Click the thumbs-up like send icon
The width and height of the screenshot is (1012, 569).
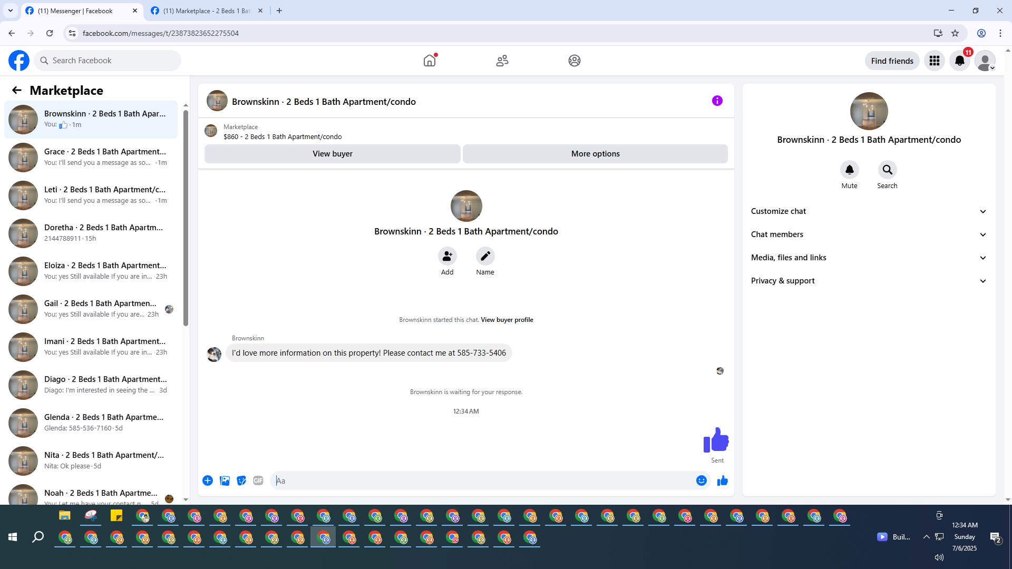tap(722, 480)
